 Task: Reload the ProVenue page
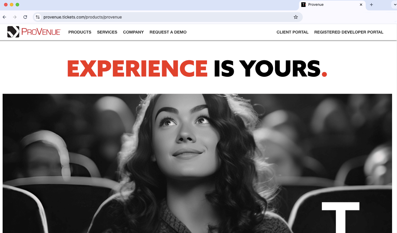(x=25, y=17)
